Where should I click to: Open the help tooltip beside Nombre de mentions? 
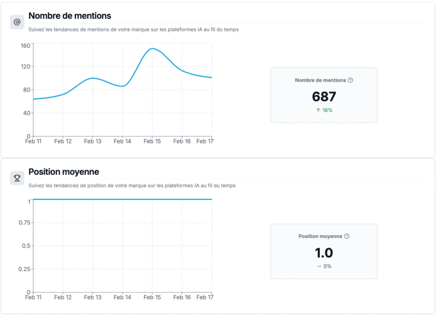tap(350, 80)
